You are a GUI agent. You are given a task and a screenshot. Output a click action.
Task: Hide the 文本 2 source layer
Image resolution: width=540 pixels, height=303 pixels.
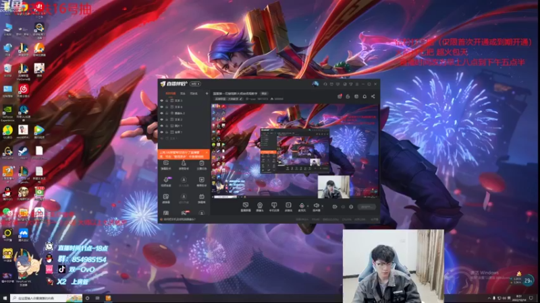click(x=162, y=120)
